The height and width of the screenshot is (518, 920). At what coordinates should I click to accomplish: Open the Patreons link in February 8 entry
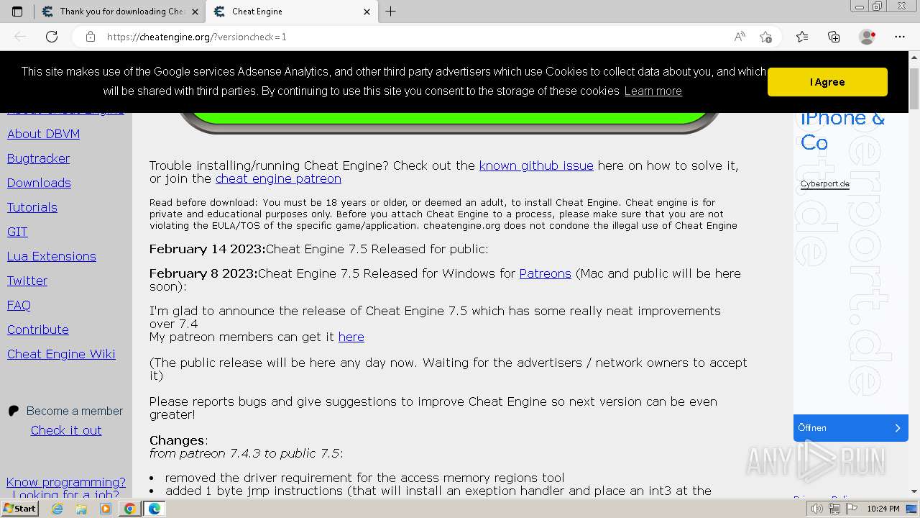[x=546, y=273]
